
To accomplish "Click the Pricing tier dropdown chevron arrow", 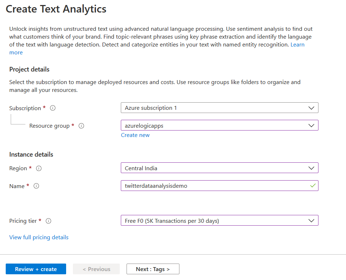I will pyautogui.click(x=311, y=221).
